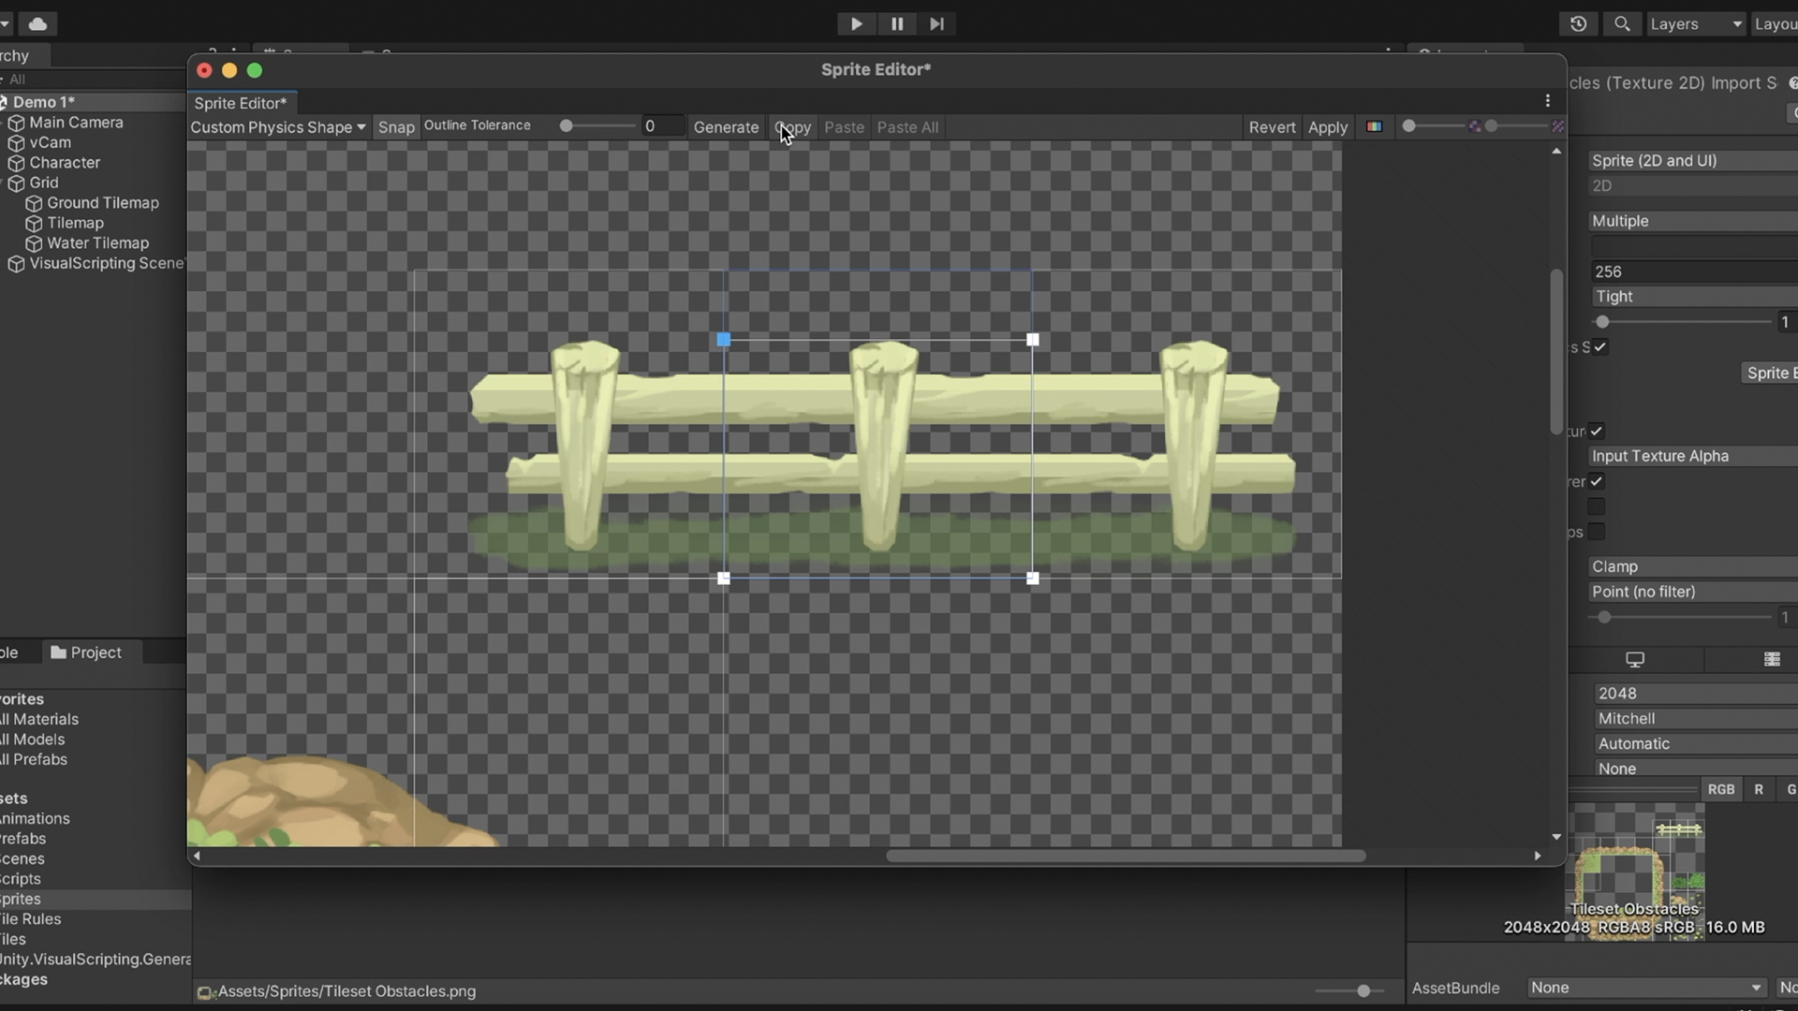Click the Generate button

726,127
